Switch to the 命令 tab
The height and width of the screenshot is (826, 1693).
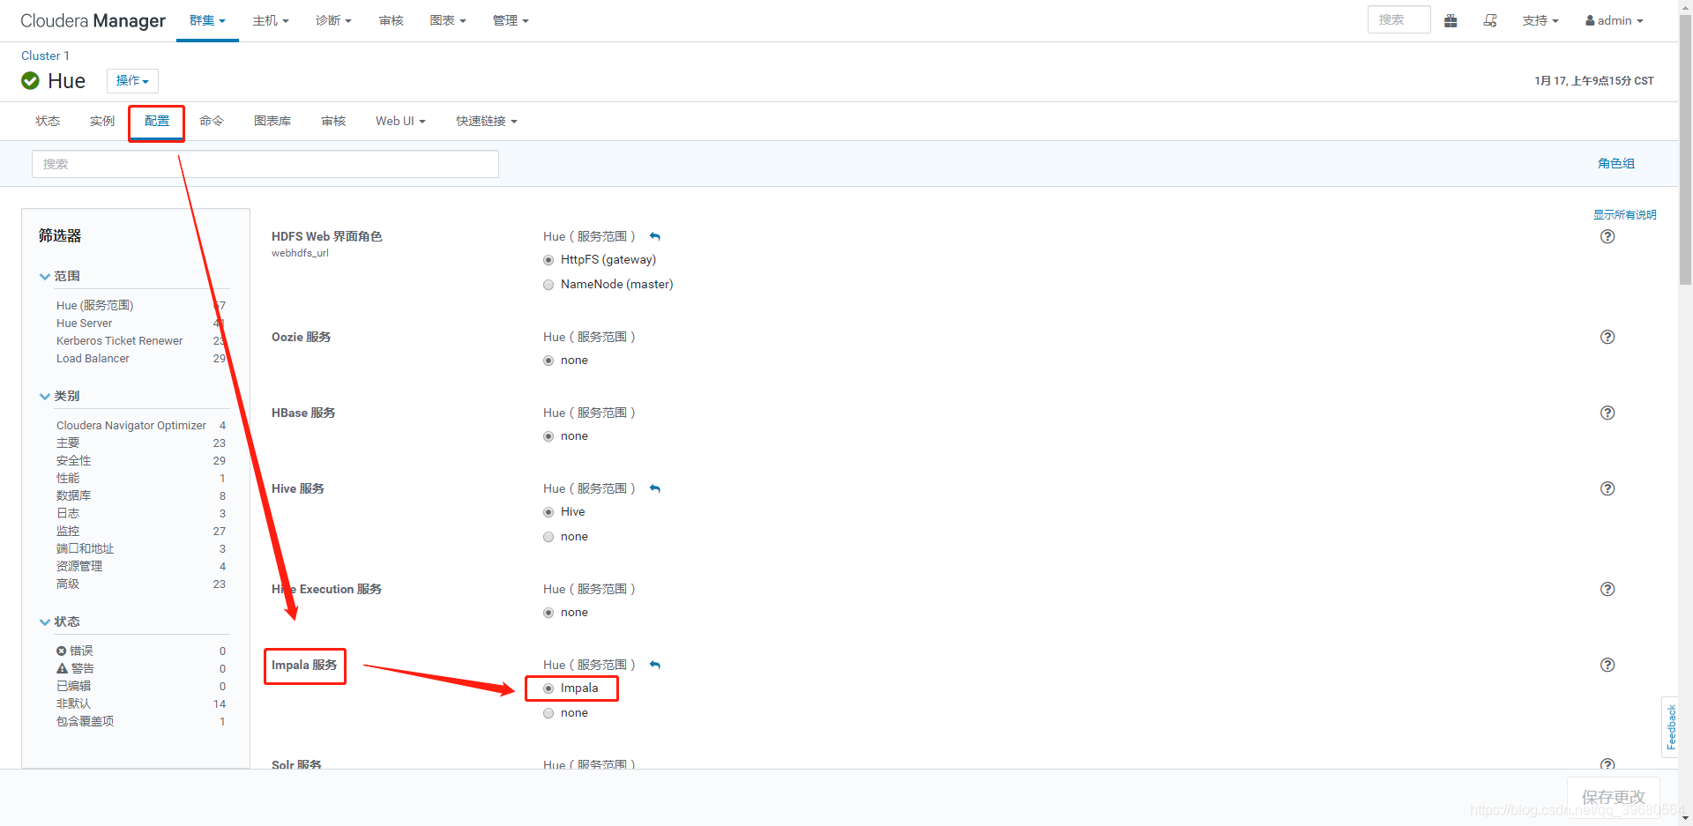(212, 121)
